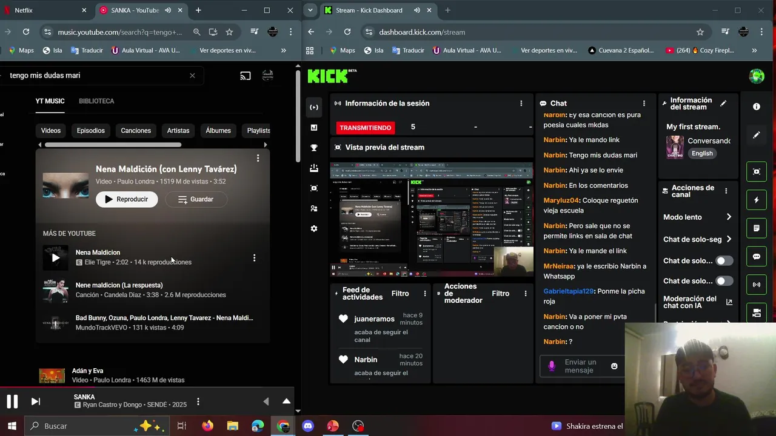The image size is (776, 436).
Task: Open options for Elie Tigre Nena Maldicion row
Action: [254, 258]
